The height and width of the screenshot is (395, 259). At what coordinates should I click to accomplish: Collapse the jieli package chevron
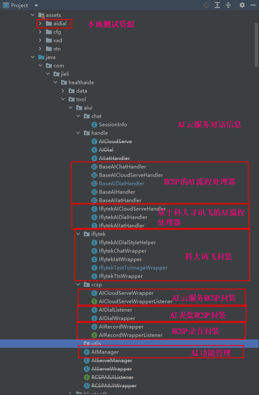coord(48,74)
